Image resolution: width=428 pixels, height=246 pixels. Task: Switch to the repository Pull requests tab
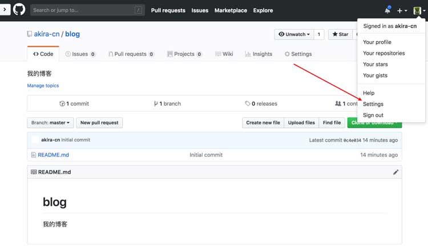[x=131, y=54]
